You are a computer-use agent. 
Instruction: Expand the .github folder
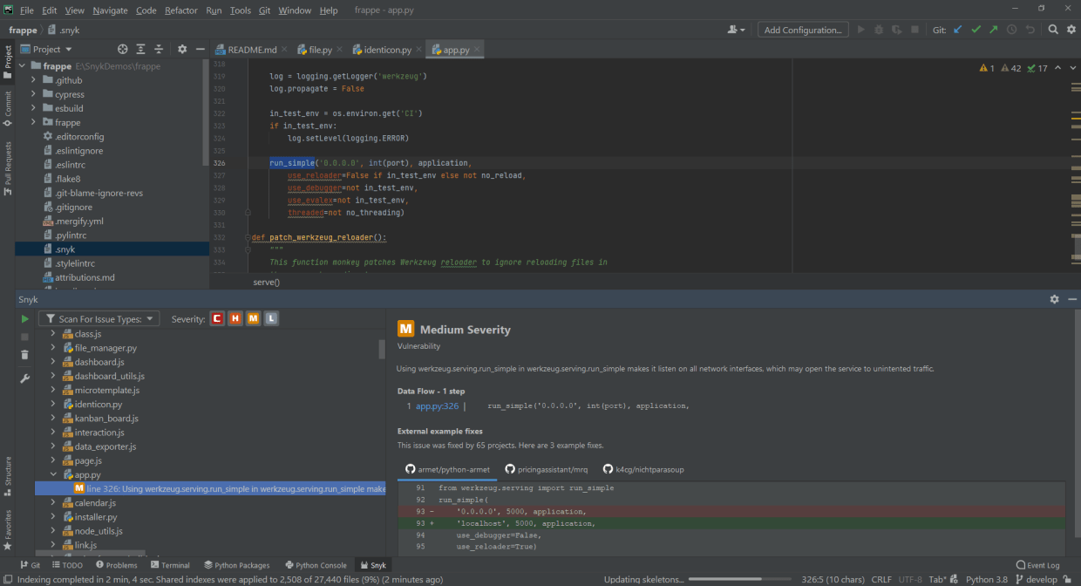click(34, 80)
